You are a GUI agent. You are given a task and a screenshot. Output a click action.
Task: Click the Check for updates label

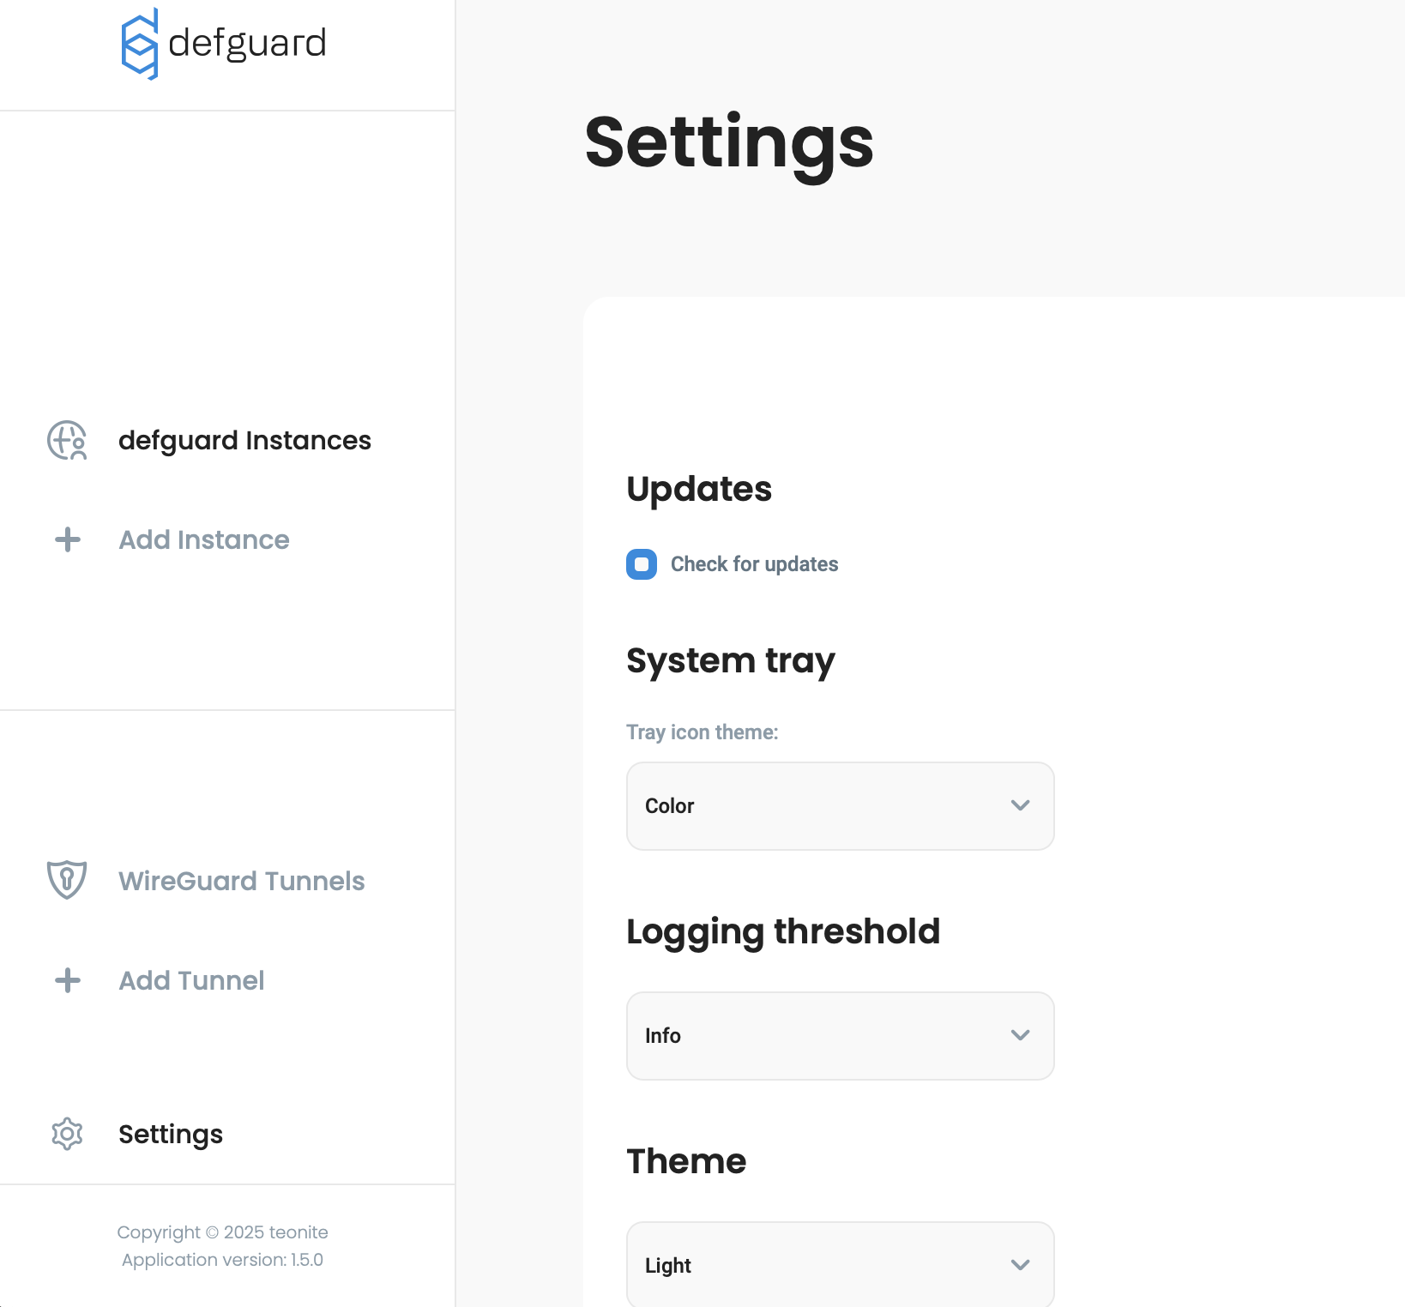click(x=754, y=564)
